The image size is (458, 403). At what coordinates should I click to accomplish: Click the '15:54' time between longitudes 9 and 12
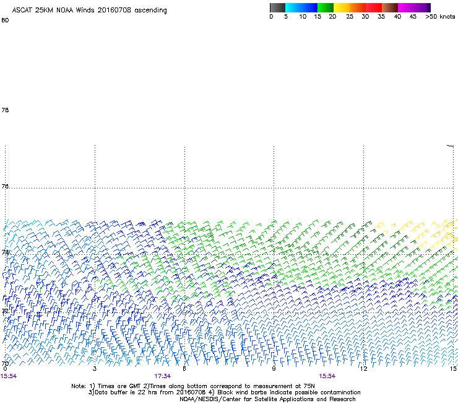tap(327, 376)
